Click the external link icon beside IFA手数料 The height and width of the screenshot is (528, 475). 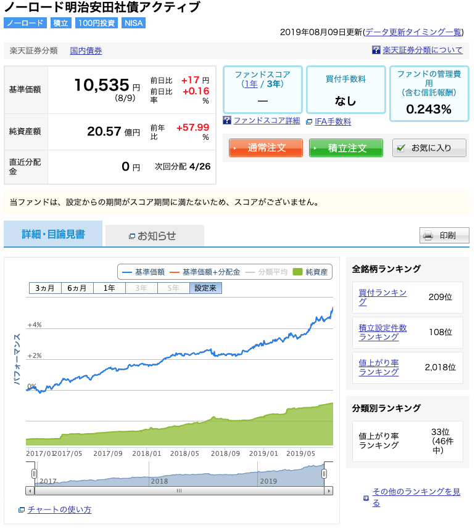[x=309, y=122]
